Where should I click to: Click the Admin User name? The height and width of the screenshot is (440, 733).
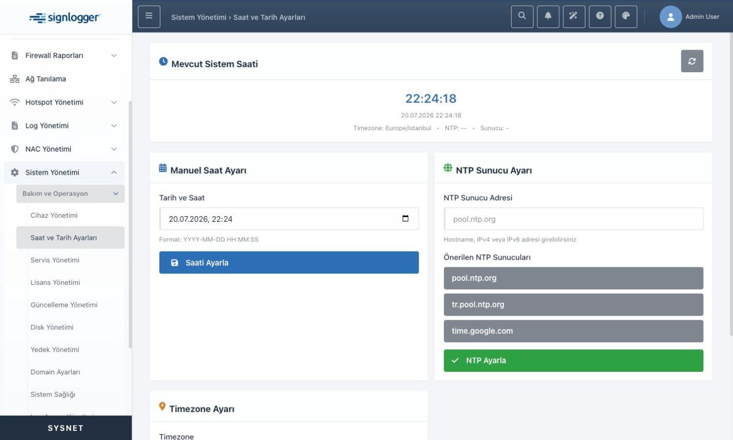coord(702,17)
